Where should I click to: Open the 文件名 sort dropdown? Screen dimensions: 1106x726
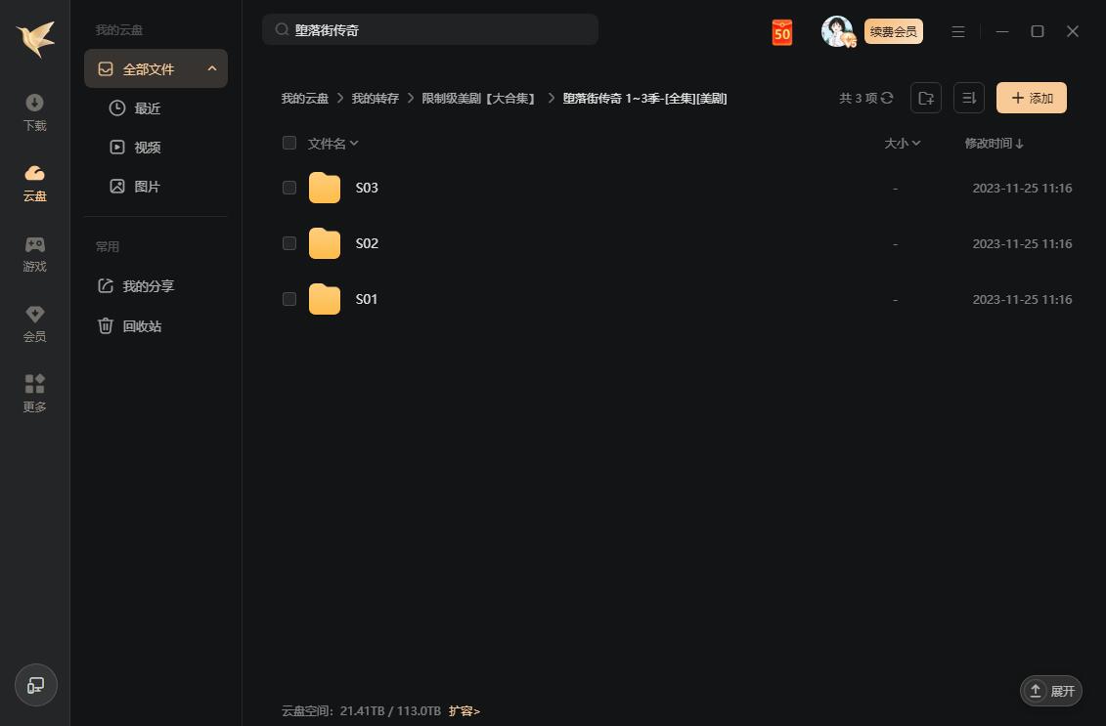pyautogui.click(x=332, y=143)
